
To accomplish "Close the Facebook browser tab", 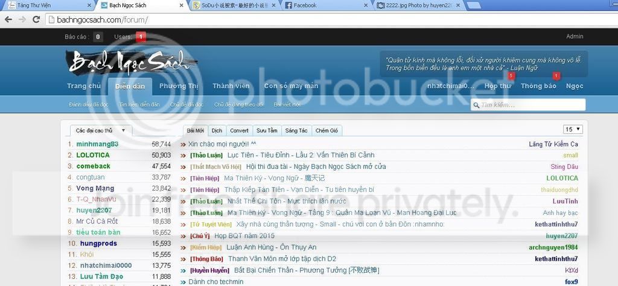I will pyautogui.click(x=366, y=5).
